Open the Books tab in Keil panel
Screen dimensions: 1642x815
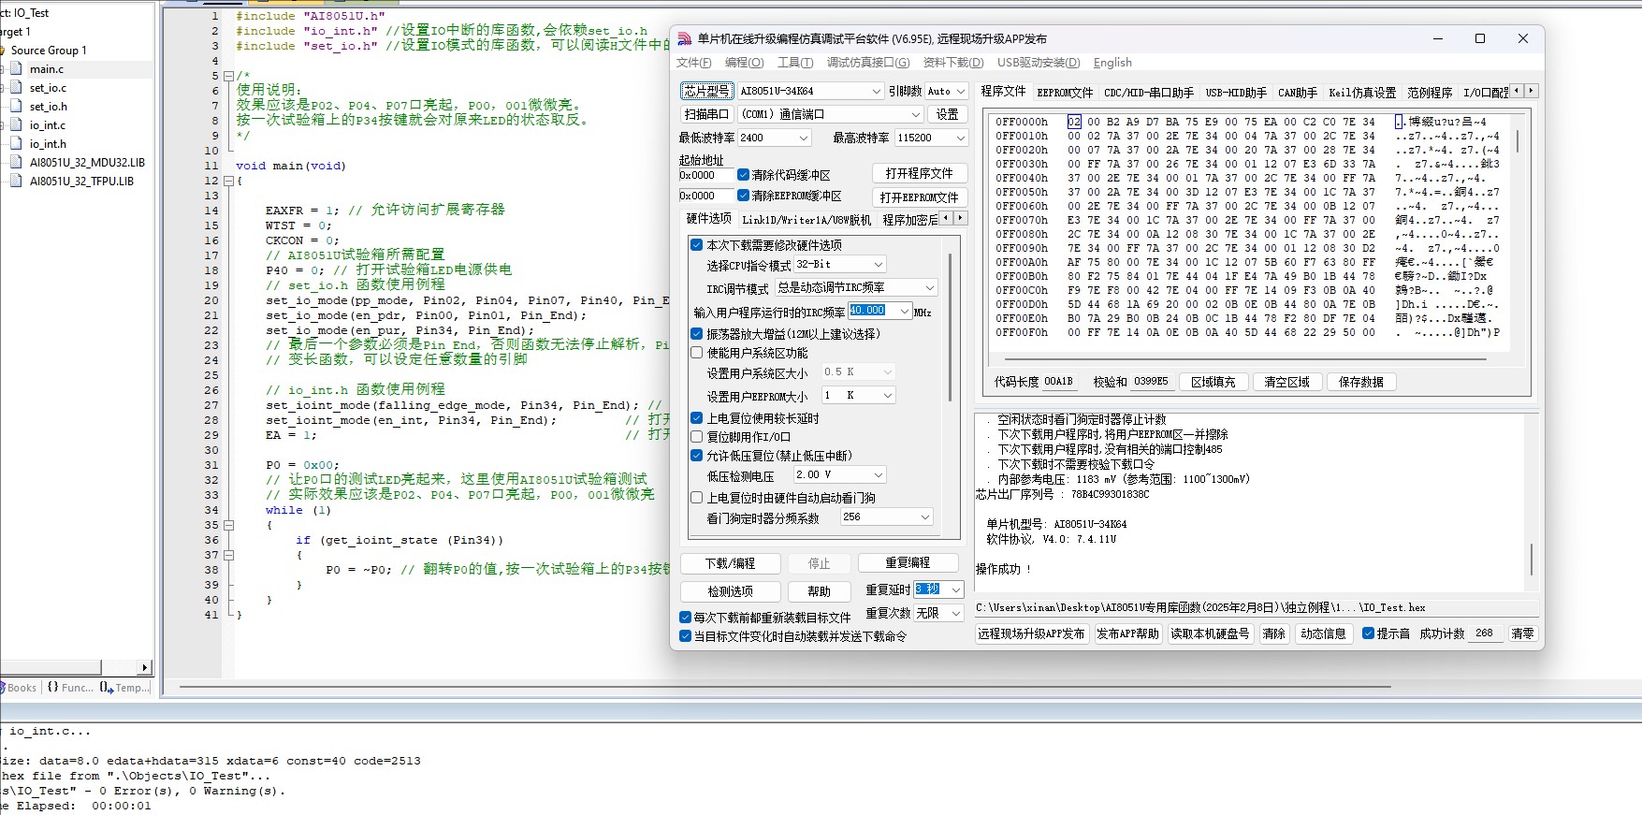tap(21, 687)
